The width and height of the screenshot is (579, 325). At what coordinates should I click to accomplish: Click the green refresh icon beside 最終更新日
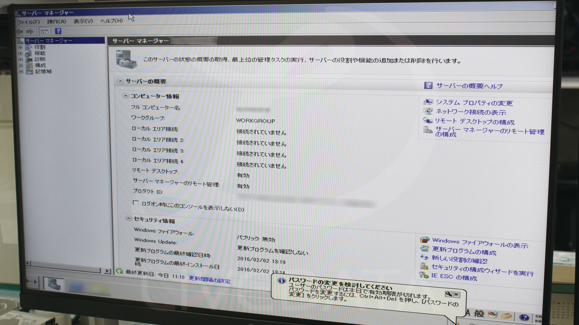pos(119,271)
